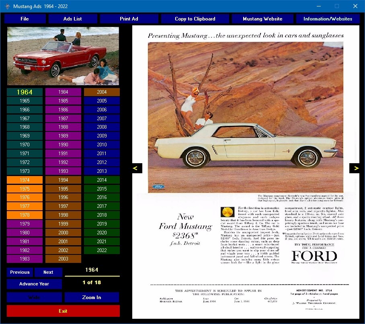Screen dimensions: 365x324
Task: Choose the orange 1974 year button
Action: pos(25,180)
